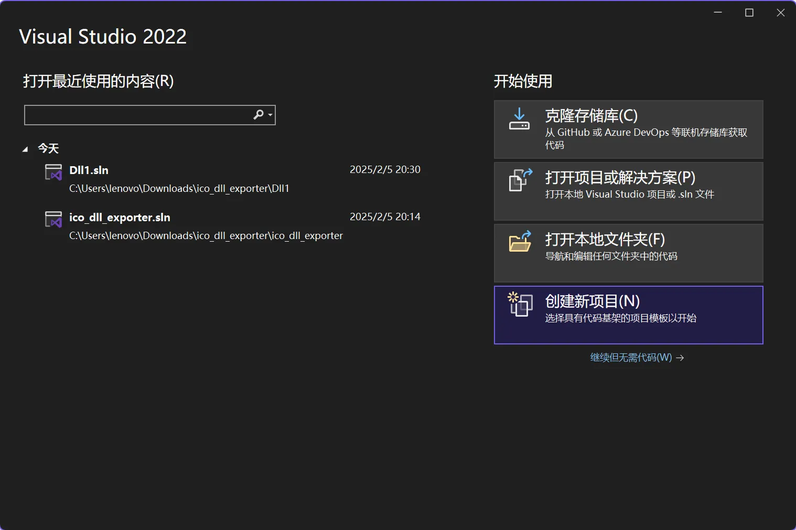Screen dimensions: 796x530
Task: Click the open project or solution icon
Action: coord(520,180)
